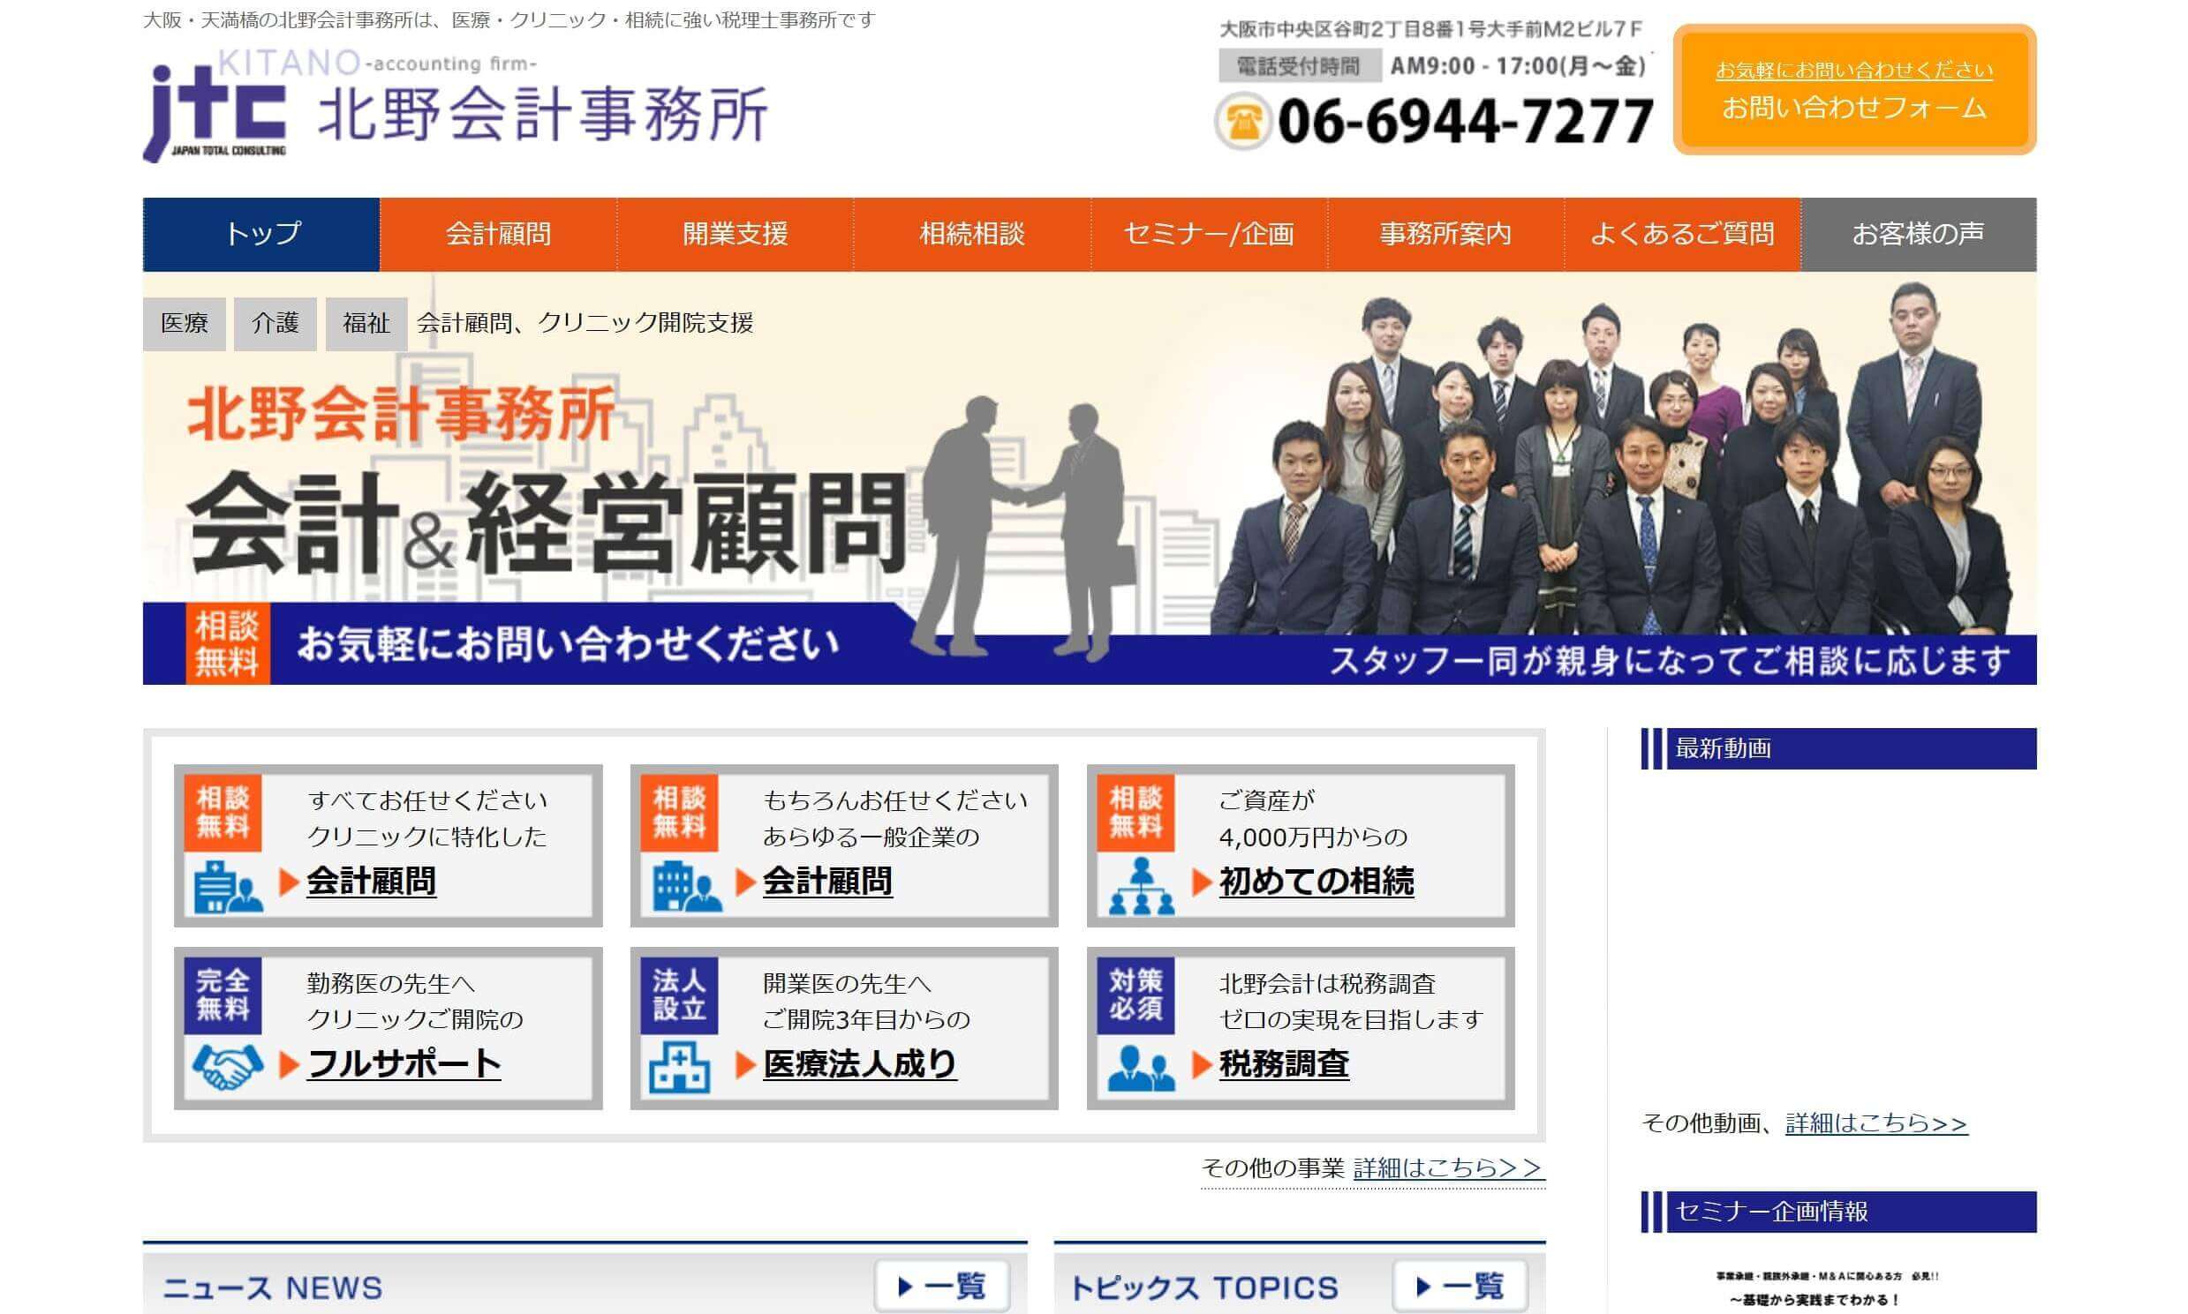Open the あらゆる一般企業の 会計顧問 link
The image size is (2188, 1314).
tap(827, 881)
